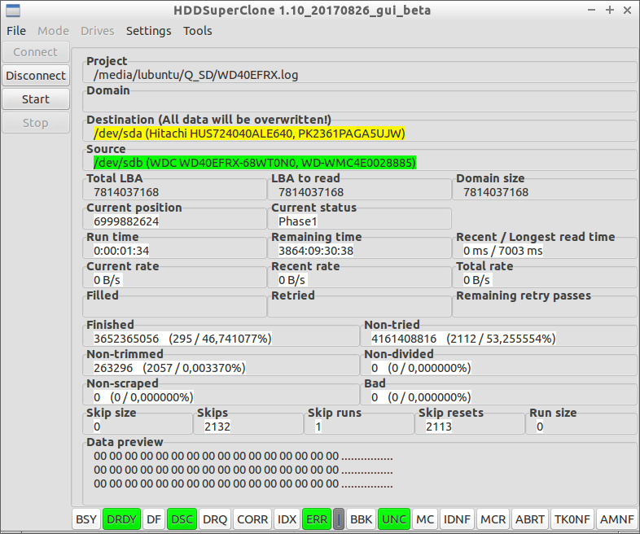Click the Skip size value 0
640x534 pixels.
[97, 427]
